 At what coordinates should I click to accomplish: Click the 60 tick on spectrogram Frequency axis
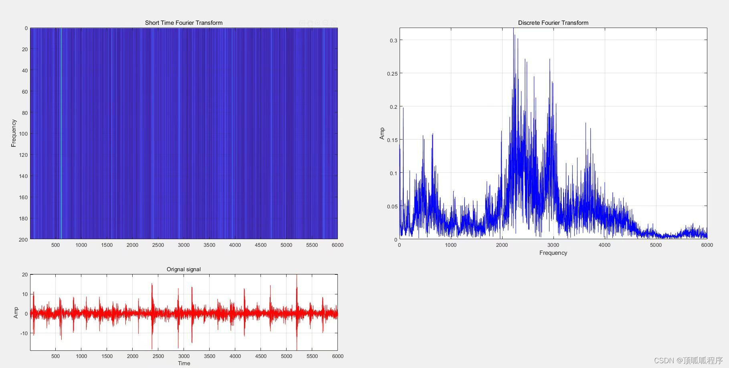[25, 92]
